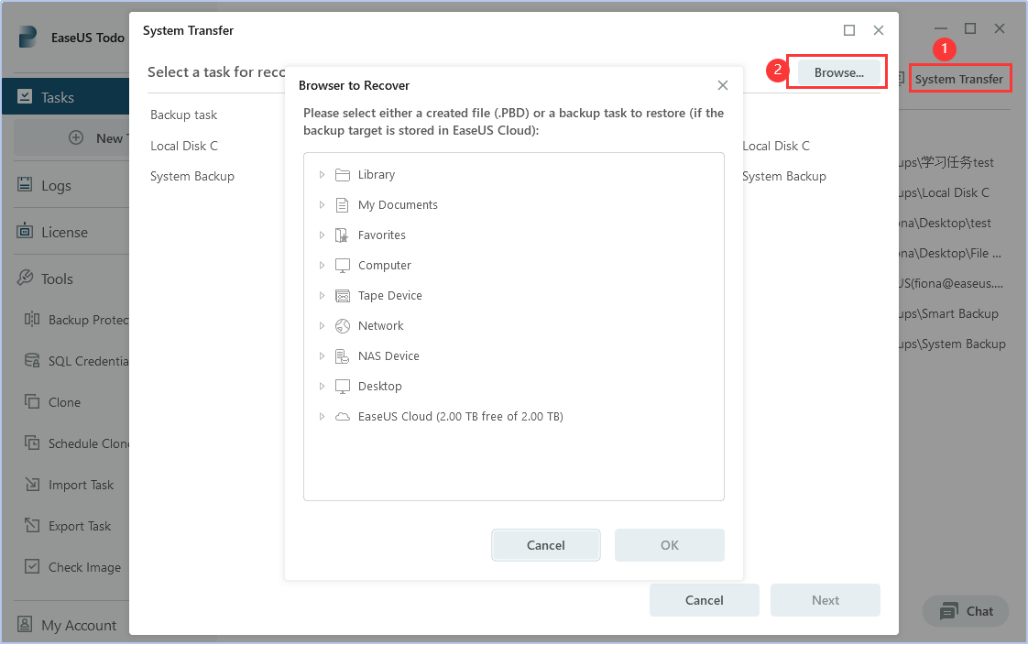Image resolution: width=1028 pixels, height=645 pixels.
Task: Click the Browse... button
Action: coord(838,72)
